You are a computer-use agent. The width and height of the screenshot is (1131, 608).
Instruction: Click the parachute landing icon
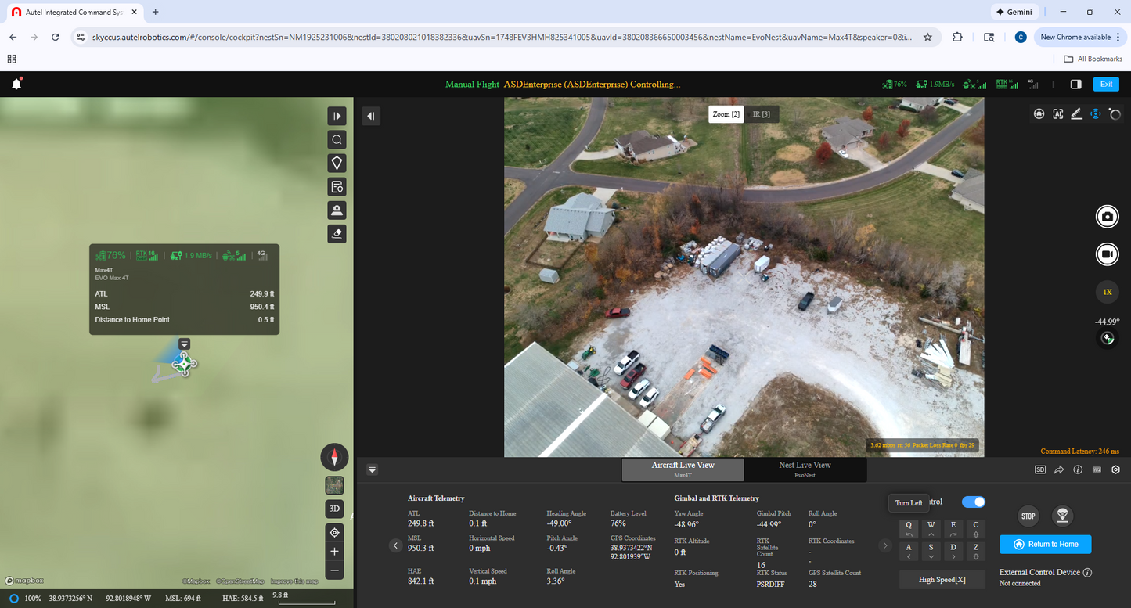click(x=1062, y=516)
